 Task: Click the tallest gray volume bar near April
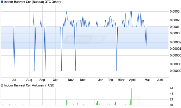click(131, 97)
